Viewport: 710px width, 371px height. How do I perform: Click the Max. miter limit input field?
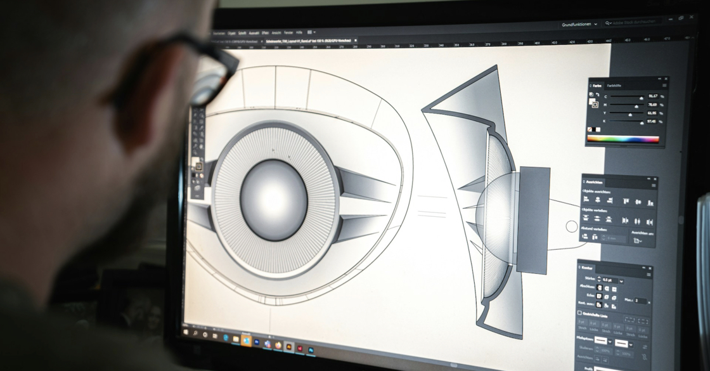pos(640,301)
